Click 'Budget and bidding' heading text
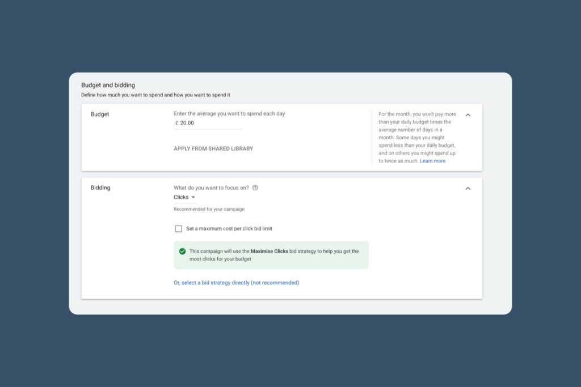Screen dimensions: 581x387 click(108, 85)
